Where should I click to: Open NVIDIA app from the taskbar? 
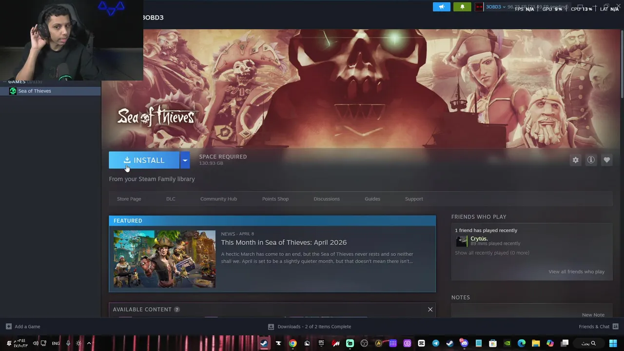(507, 344)
